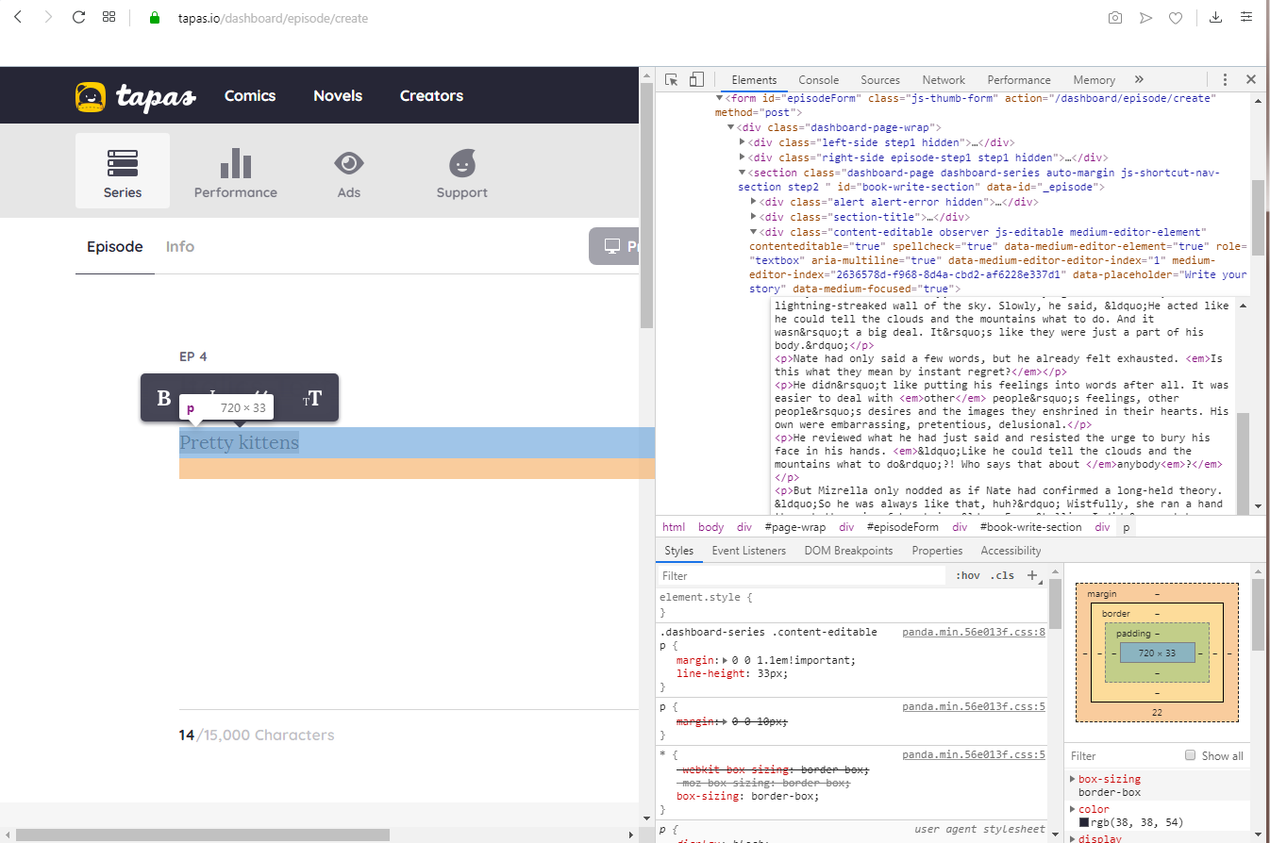Toggle the :hov element state button
The image size is (1270, 843).
click(x=967, y=575)
